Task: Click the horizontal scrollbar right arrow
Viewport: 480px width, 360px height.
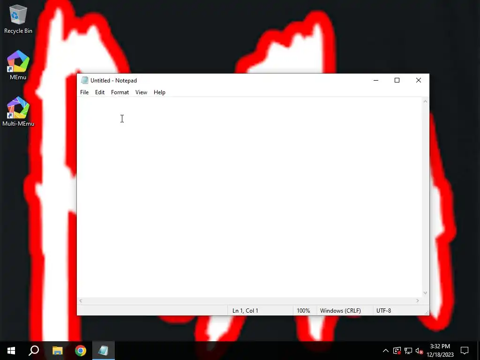Action: (418, 301)
